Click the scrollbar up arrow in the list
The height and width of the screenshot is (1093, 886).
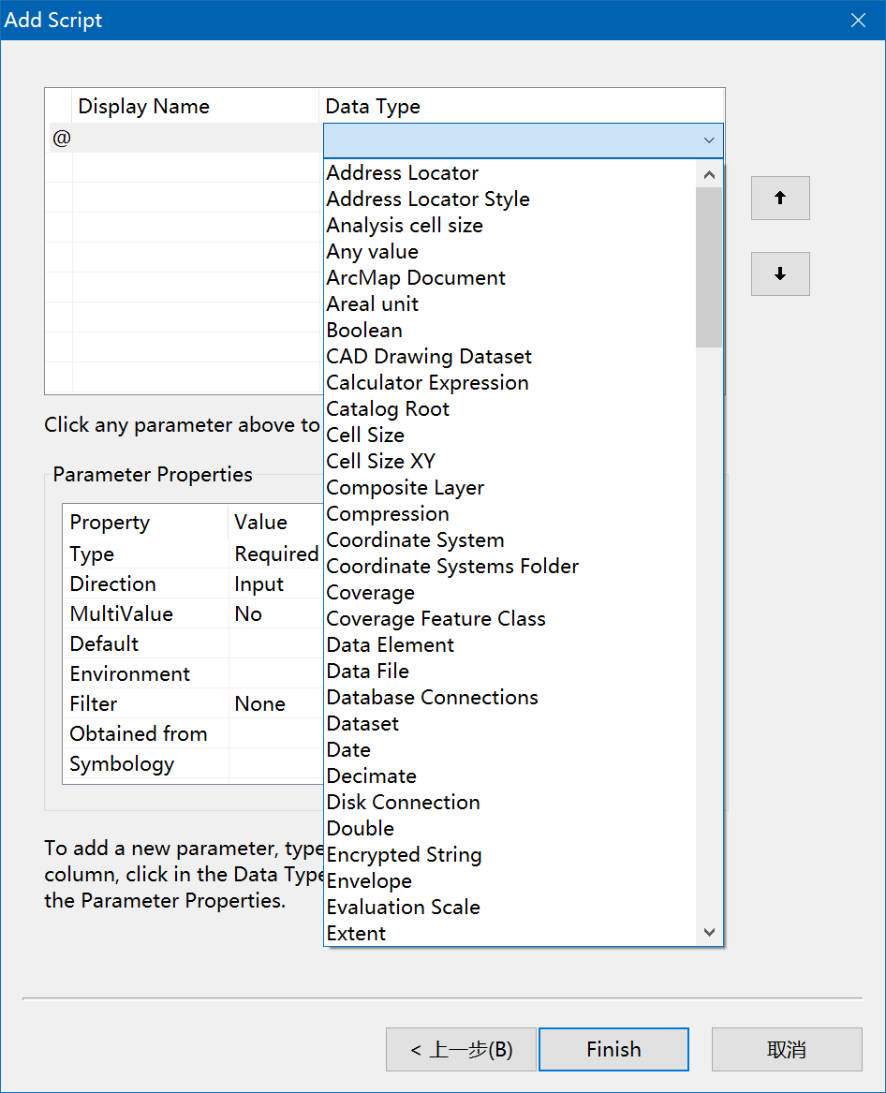pyautogui.click(x=710, y=174)
